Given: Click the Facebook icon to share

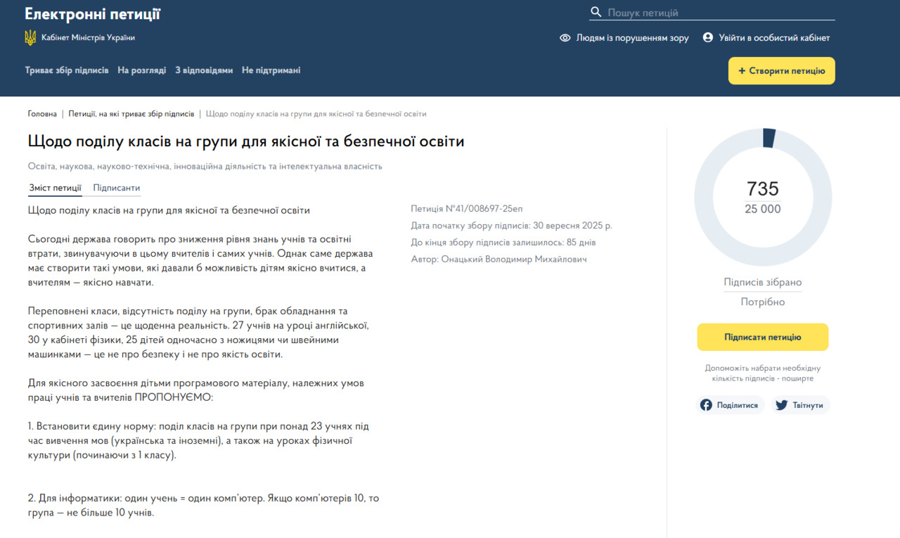Looking at the screenshot, I should click(706, 405).
